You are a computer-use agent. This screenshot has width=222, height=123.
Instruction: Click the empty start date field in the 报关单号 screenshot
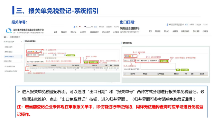click(50, 55)
